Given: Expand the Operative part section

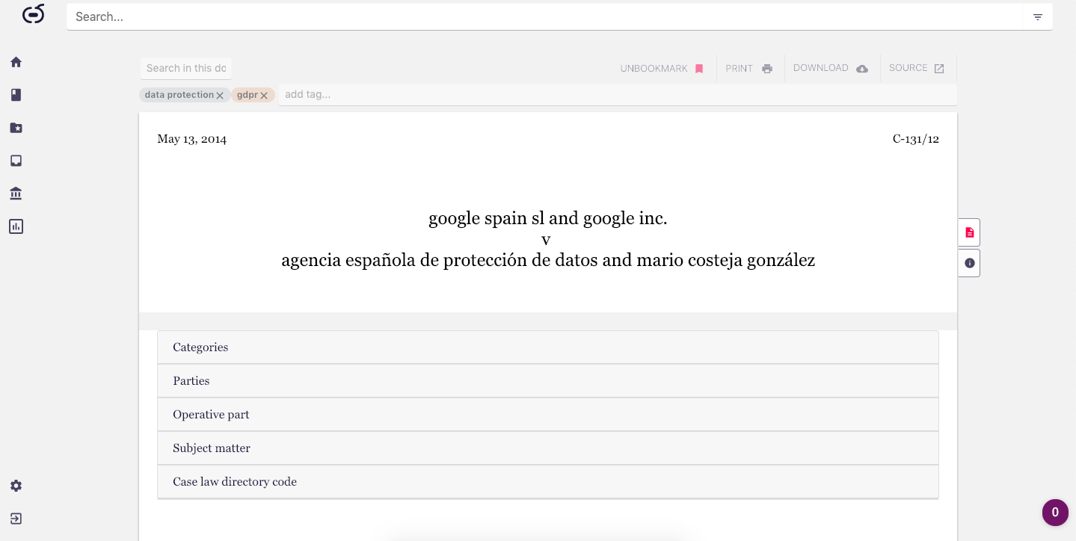Looking at the screenshot, I should coord(547,415).
